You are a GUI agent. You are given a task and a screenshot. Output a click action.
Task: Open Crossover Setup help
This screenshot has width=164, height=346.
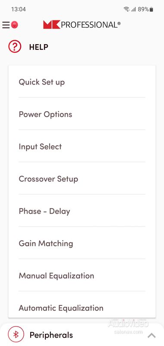click(82, 179)
